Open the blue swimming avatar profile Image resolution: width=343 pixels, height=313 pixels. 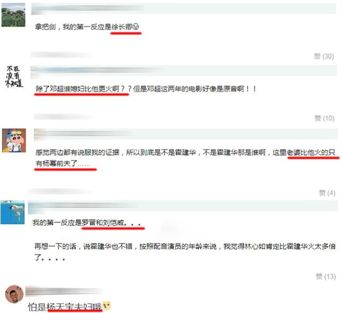[x=12, y=212]
